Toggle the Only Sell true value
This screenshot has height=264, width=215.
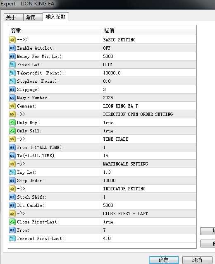[x=149, y=131]
